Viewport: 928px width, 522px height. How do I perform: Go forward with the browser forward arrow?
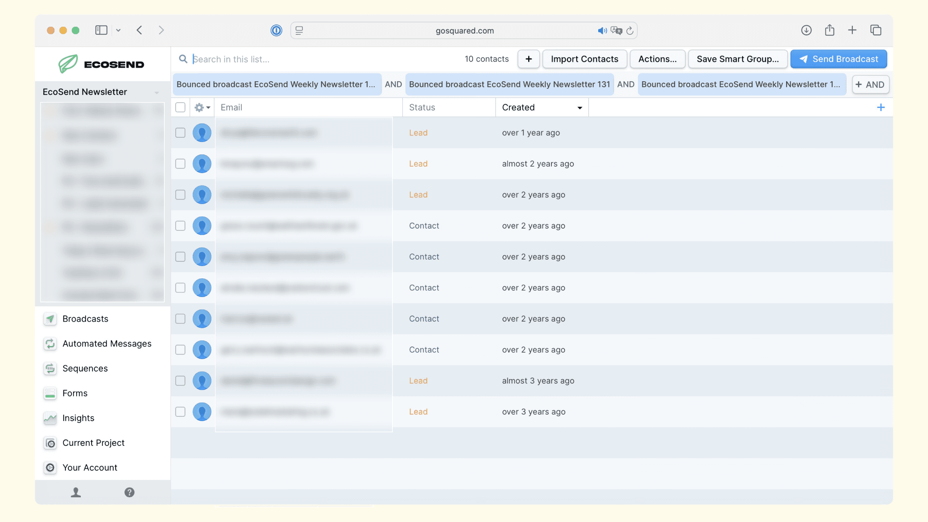pos(161,30)
